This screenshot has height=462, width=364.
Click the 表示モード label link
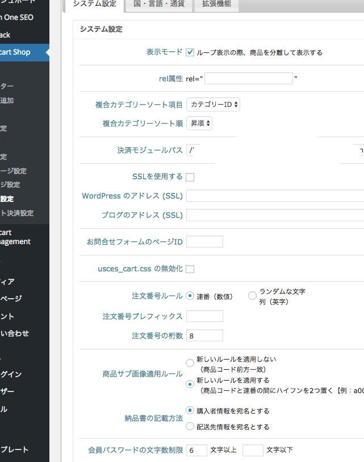(x=165, y=52)
